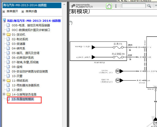
Task: Open 04-转向系 page
Action: coord(19,48)
